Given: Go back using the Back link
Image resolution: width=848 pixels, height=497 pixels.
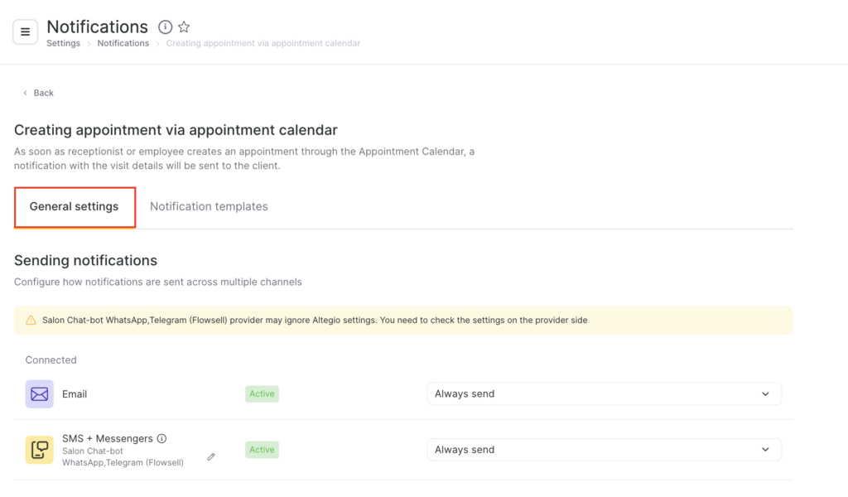Looking at the screenshot, I should [x=39, y=93].
